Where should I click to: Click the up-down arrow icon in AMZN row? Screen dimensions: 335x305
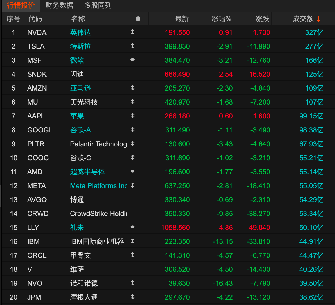point(132,88)
